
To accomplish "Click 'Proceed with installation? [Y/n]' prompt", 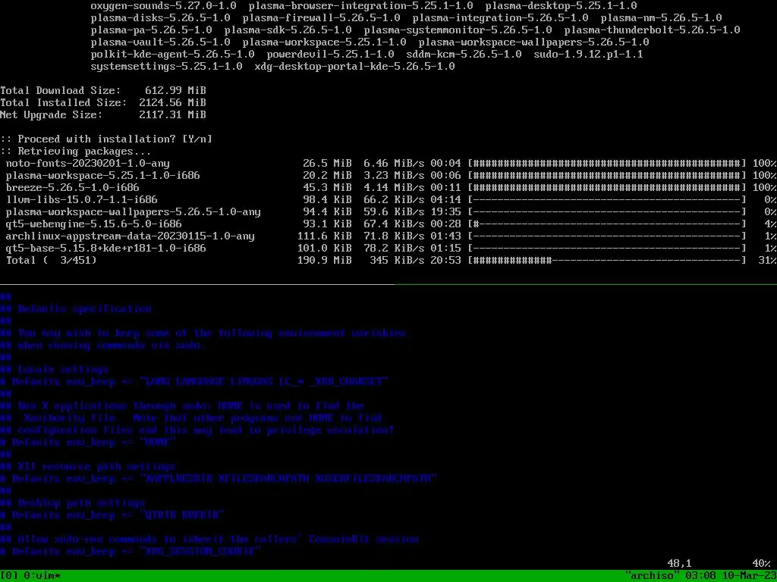I will (106, 139).
